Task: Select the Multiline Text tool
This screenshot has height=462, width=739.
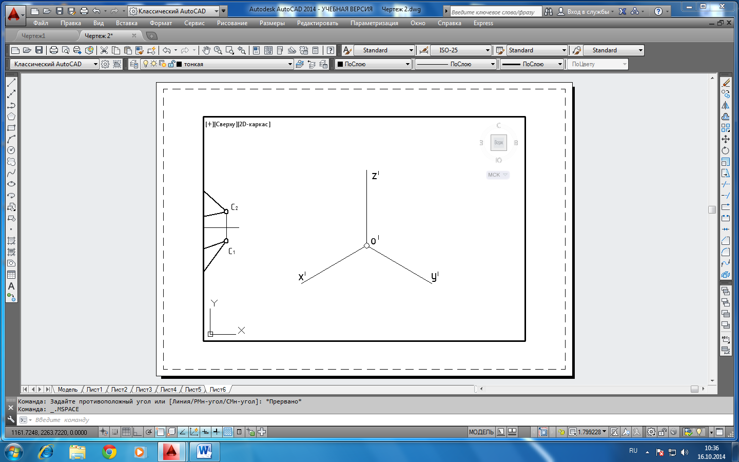Action: pyautogui.click(x=11, y=286)
